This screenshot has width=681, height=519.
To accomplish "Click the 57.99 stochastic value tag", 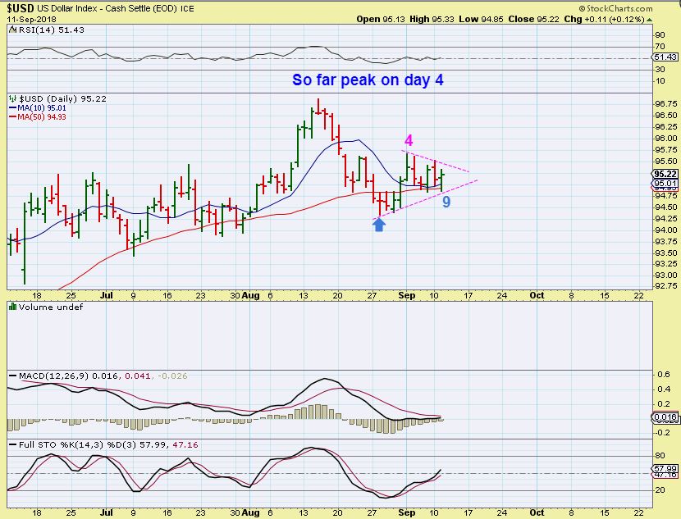I will 665,469.
